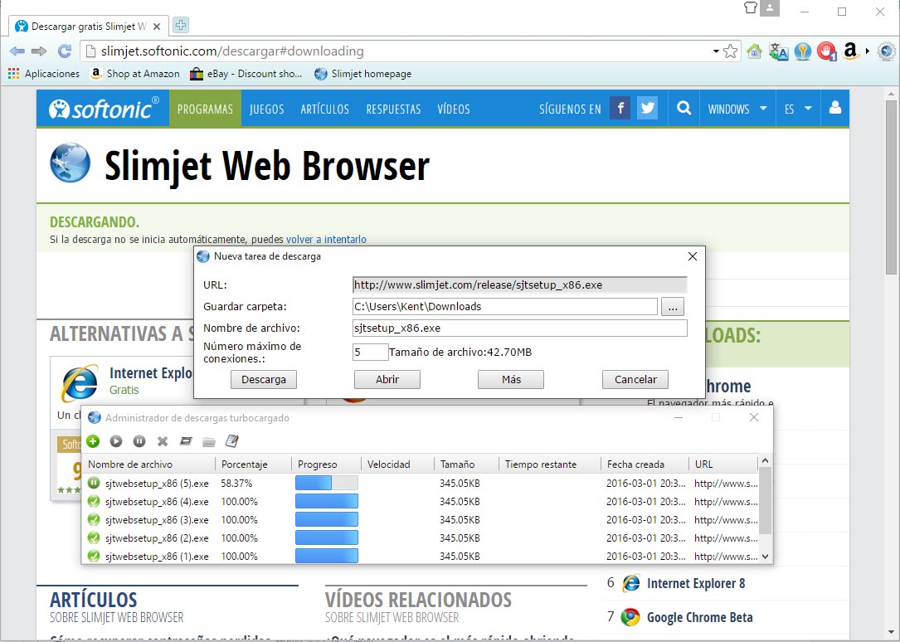Viewport: 900px width, 642px height.
Task: Select the Descargar gratis Slimjet tab
Action: [89, 27]
